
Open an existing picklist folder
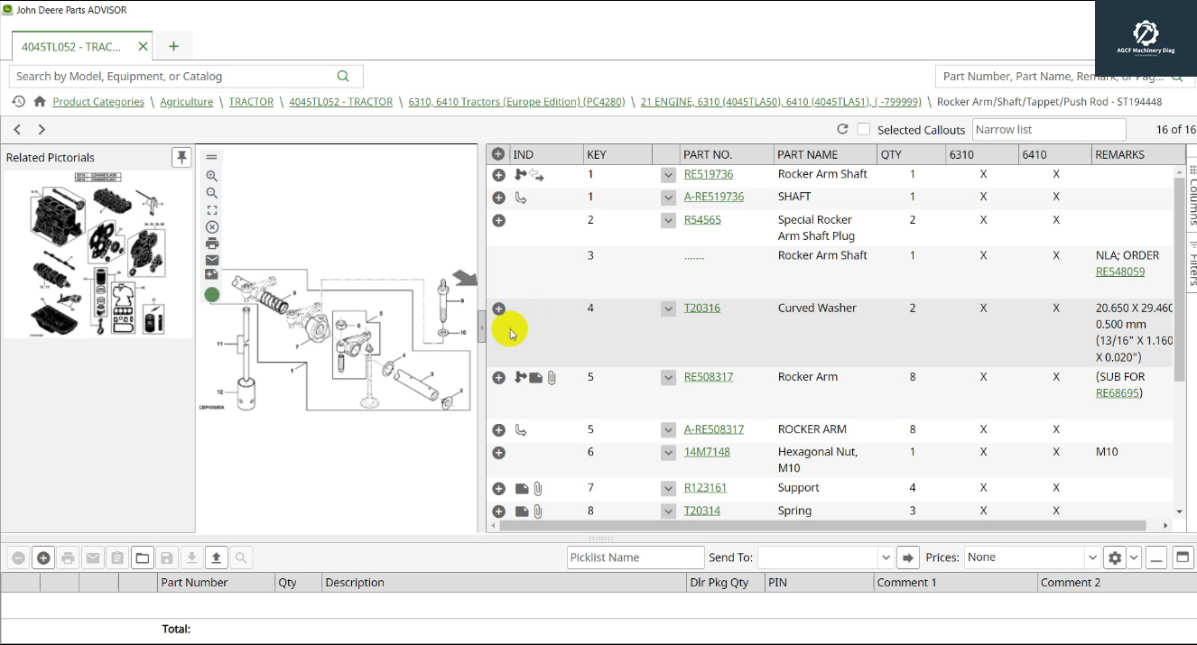click(x=142, y=557)
